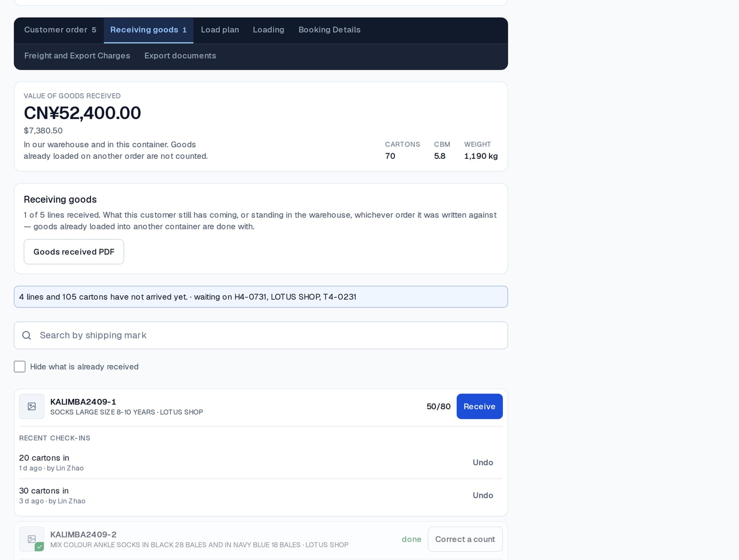Undo the 20 cartons check-in
Viewport: 739px width, 560px height.
pyautogui.click(x=483, y=463)
